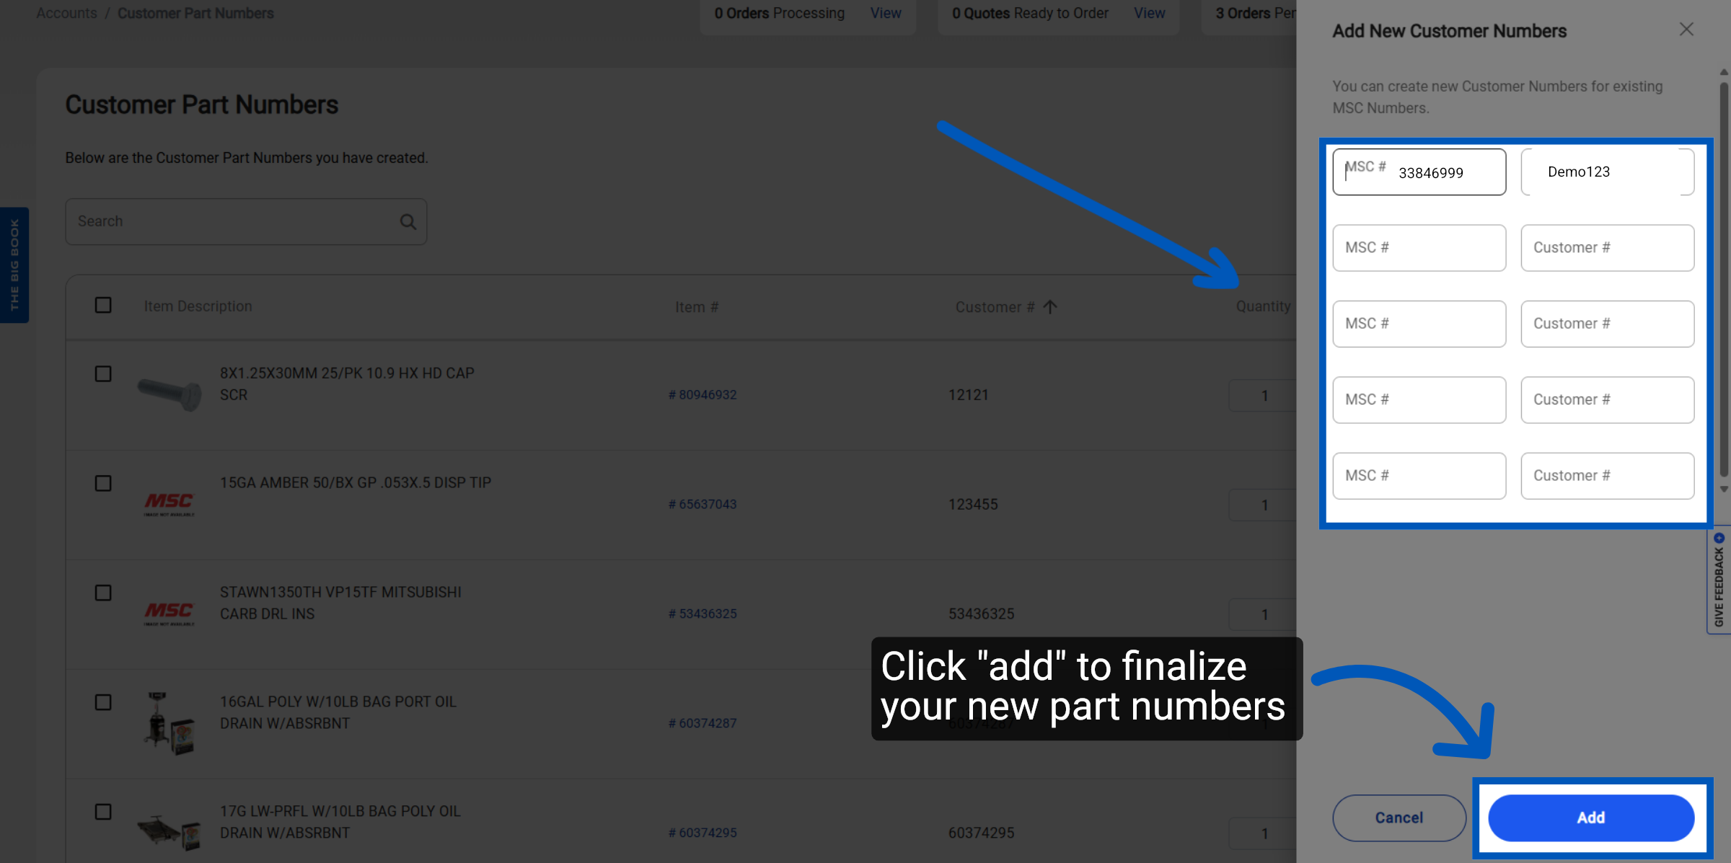The height and width of the screenshot is (863, 1731).
Task: Click the Customer # column header
Action: pos(995,307)
